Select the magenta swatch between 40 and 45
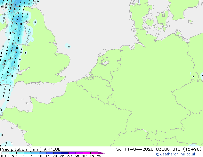Screen dimensions: 203x157 click(87, 153)
